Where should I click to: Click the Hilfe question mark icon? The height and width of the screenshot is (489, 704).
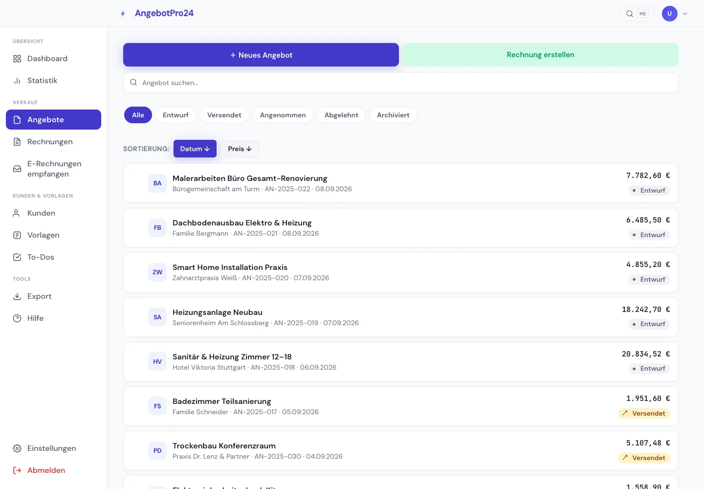17,318
